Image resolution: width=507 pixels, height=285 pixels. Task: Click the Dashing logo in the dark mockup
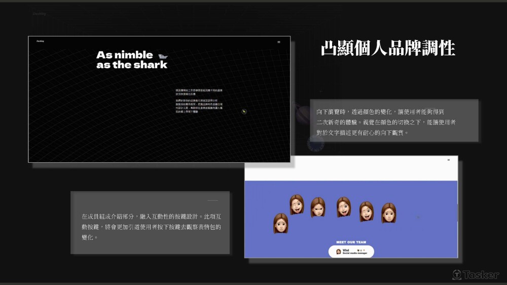pyautogui.click(x=40, y=41)
